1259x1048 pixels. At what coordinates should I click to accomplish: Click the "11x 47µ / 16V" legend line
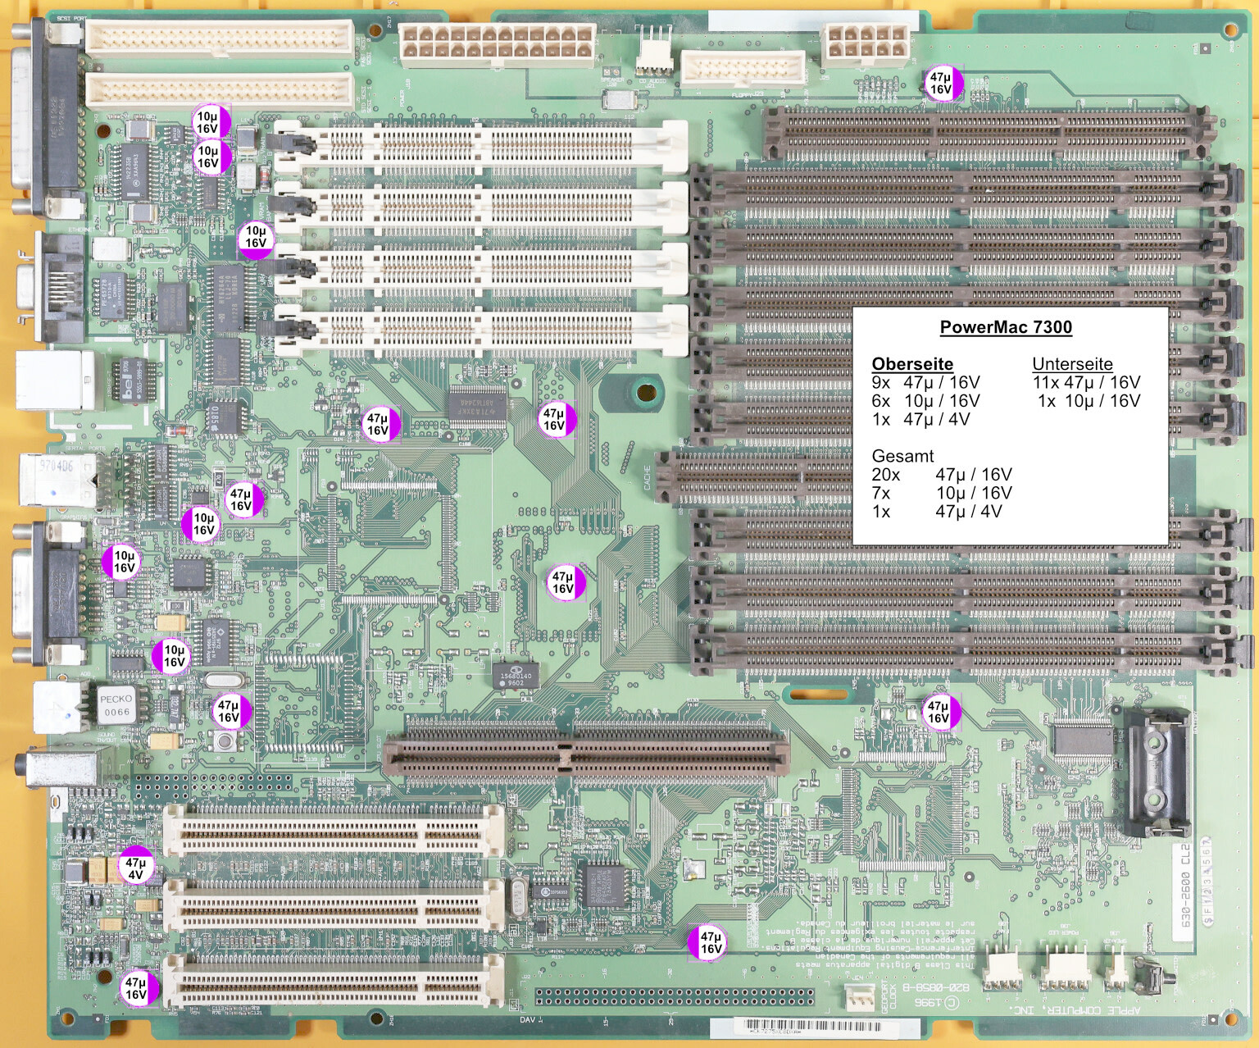coord(1086,382)
